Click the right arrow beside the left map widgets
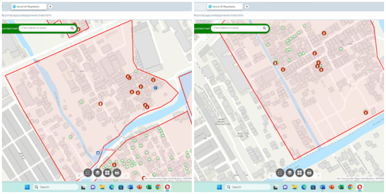Image resolution: width=386 pixels, height=194 pixels. coord(126,175)
